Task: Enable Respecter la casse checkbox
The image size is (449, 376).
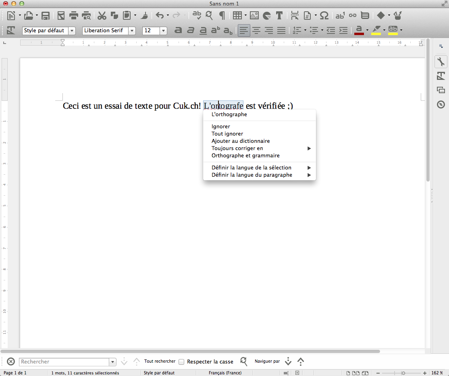Action: pos(181,361)
